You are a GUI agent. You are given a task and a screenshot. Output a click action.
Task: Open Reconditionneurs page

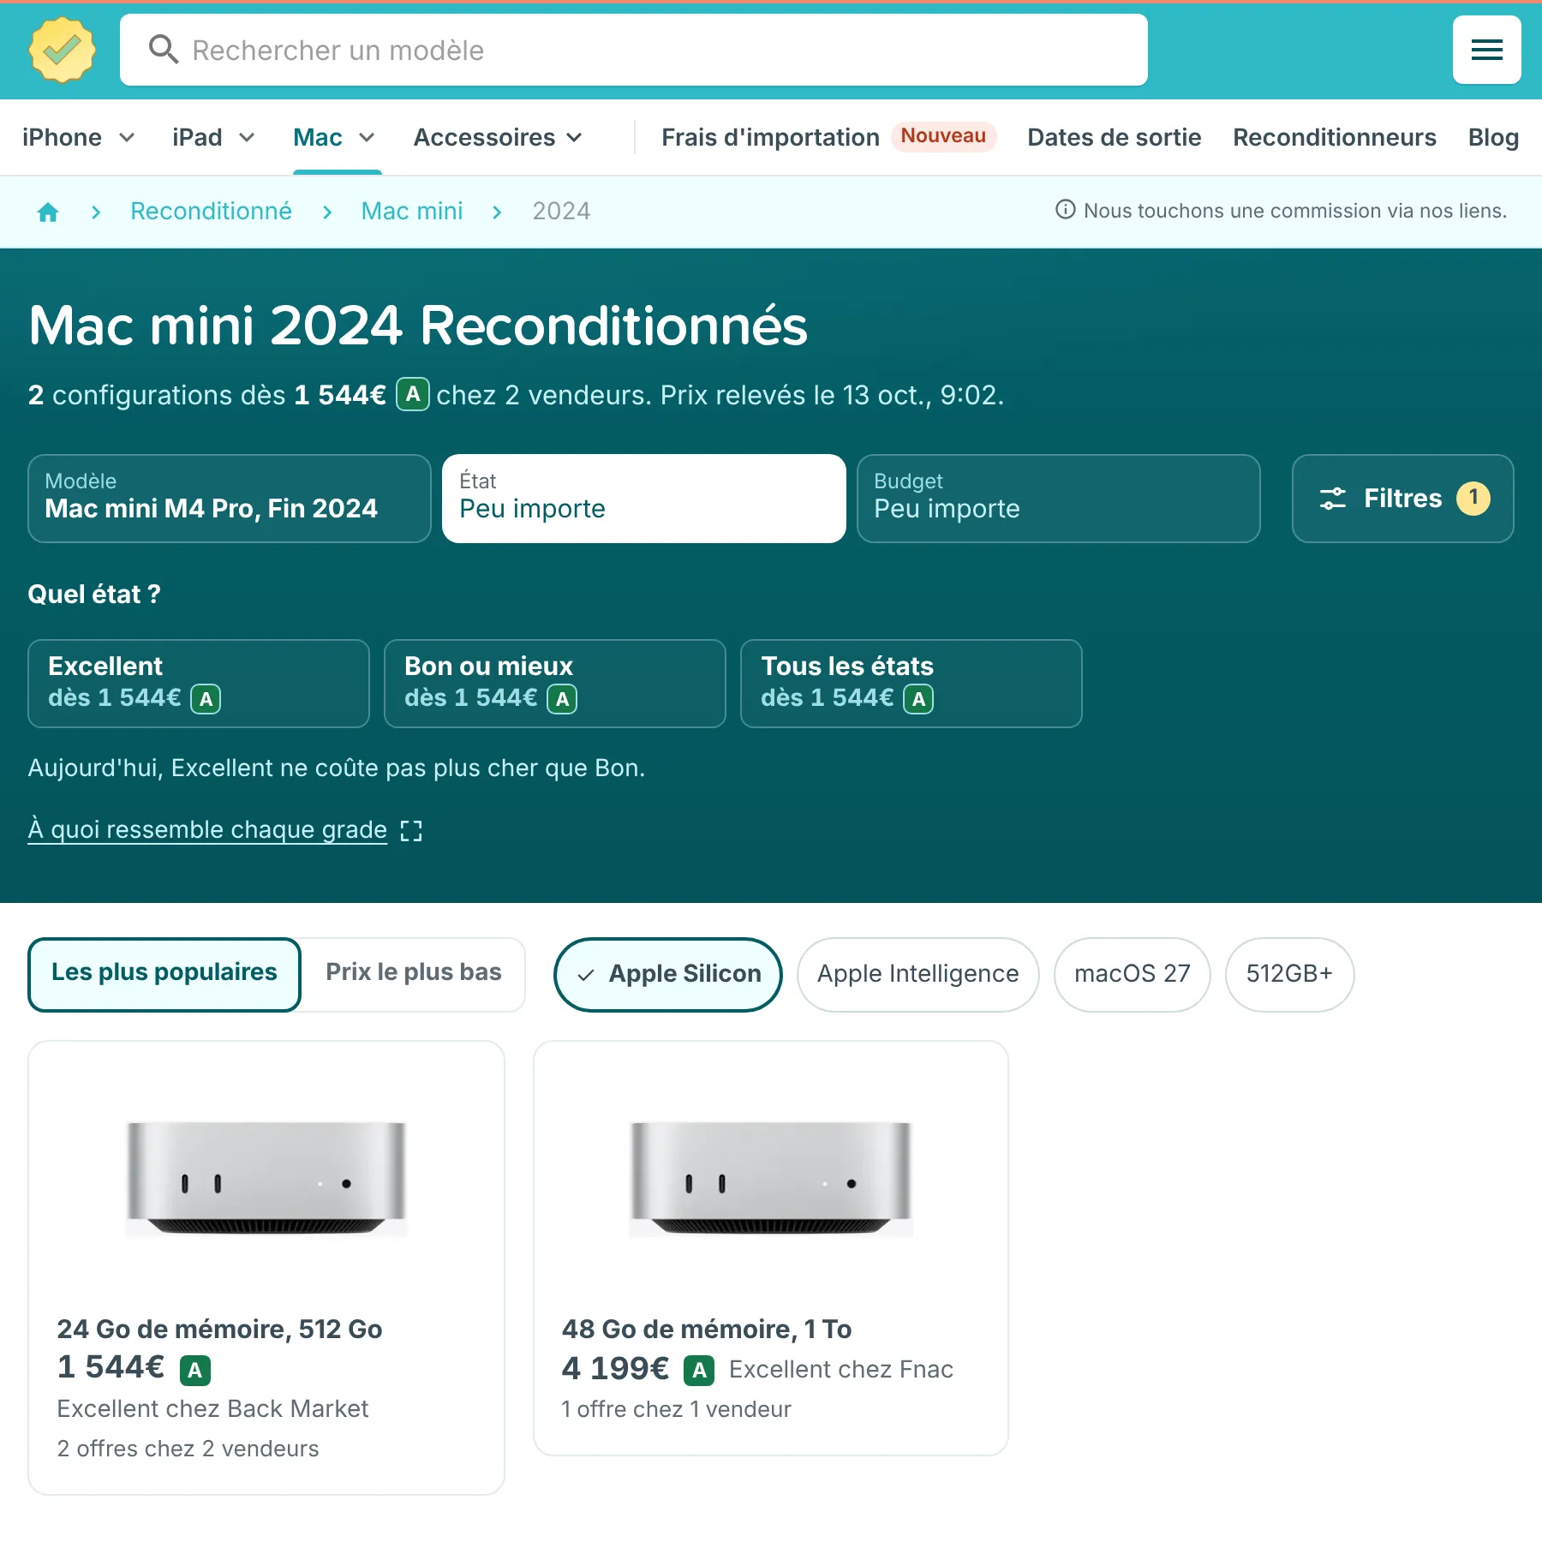1334,137
